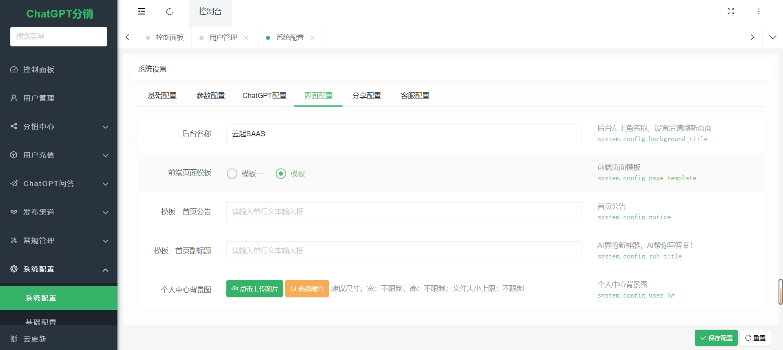The image size is (783, 350).
Task: Expand the 用户充值 submenu
Action: tap(106, 155)
